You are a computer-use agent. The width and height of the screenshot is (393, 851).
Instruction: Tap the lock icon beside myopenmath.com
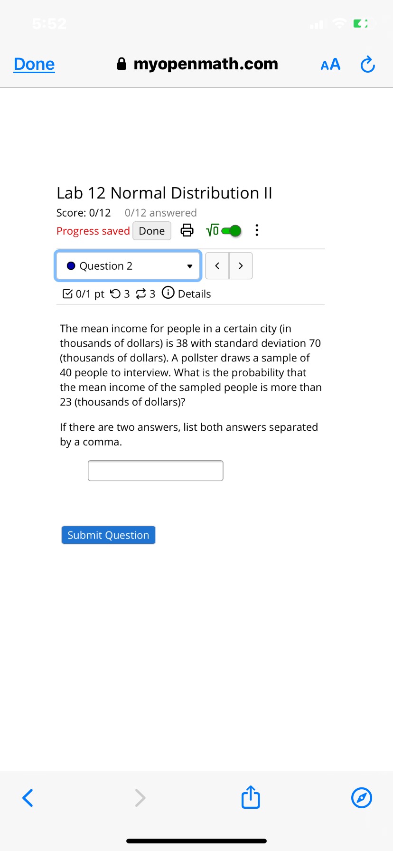(122, 63)
